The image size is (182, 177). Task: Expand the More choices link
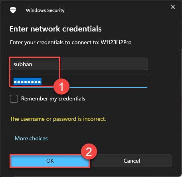pos(31,138)
